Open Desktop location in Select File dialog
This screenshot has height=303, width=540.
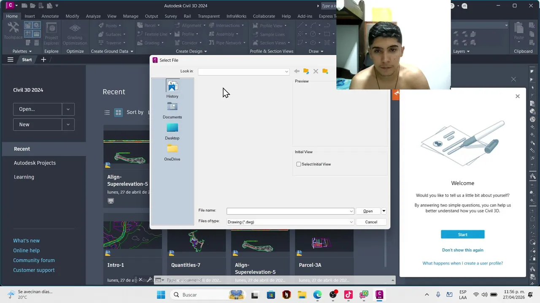(x=172, y=132)
